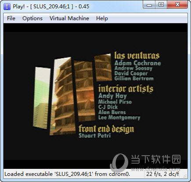
Task: Click the 'Alan Burns' credit name
Action: coord(112,112)
